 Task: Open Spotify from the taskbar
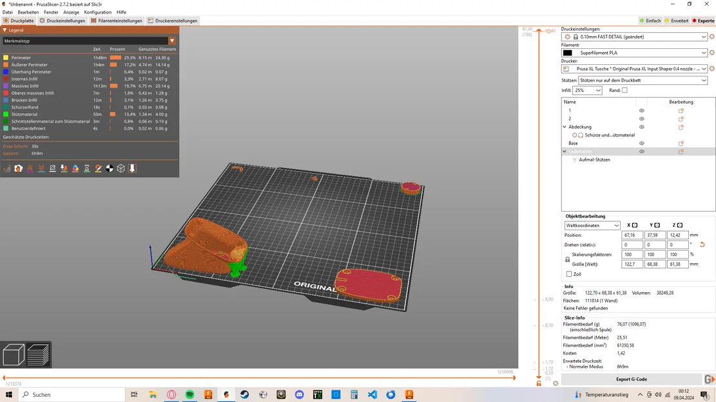click(x=189, y=395)
